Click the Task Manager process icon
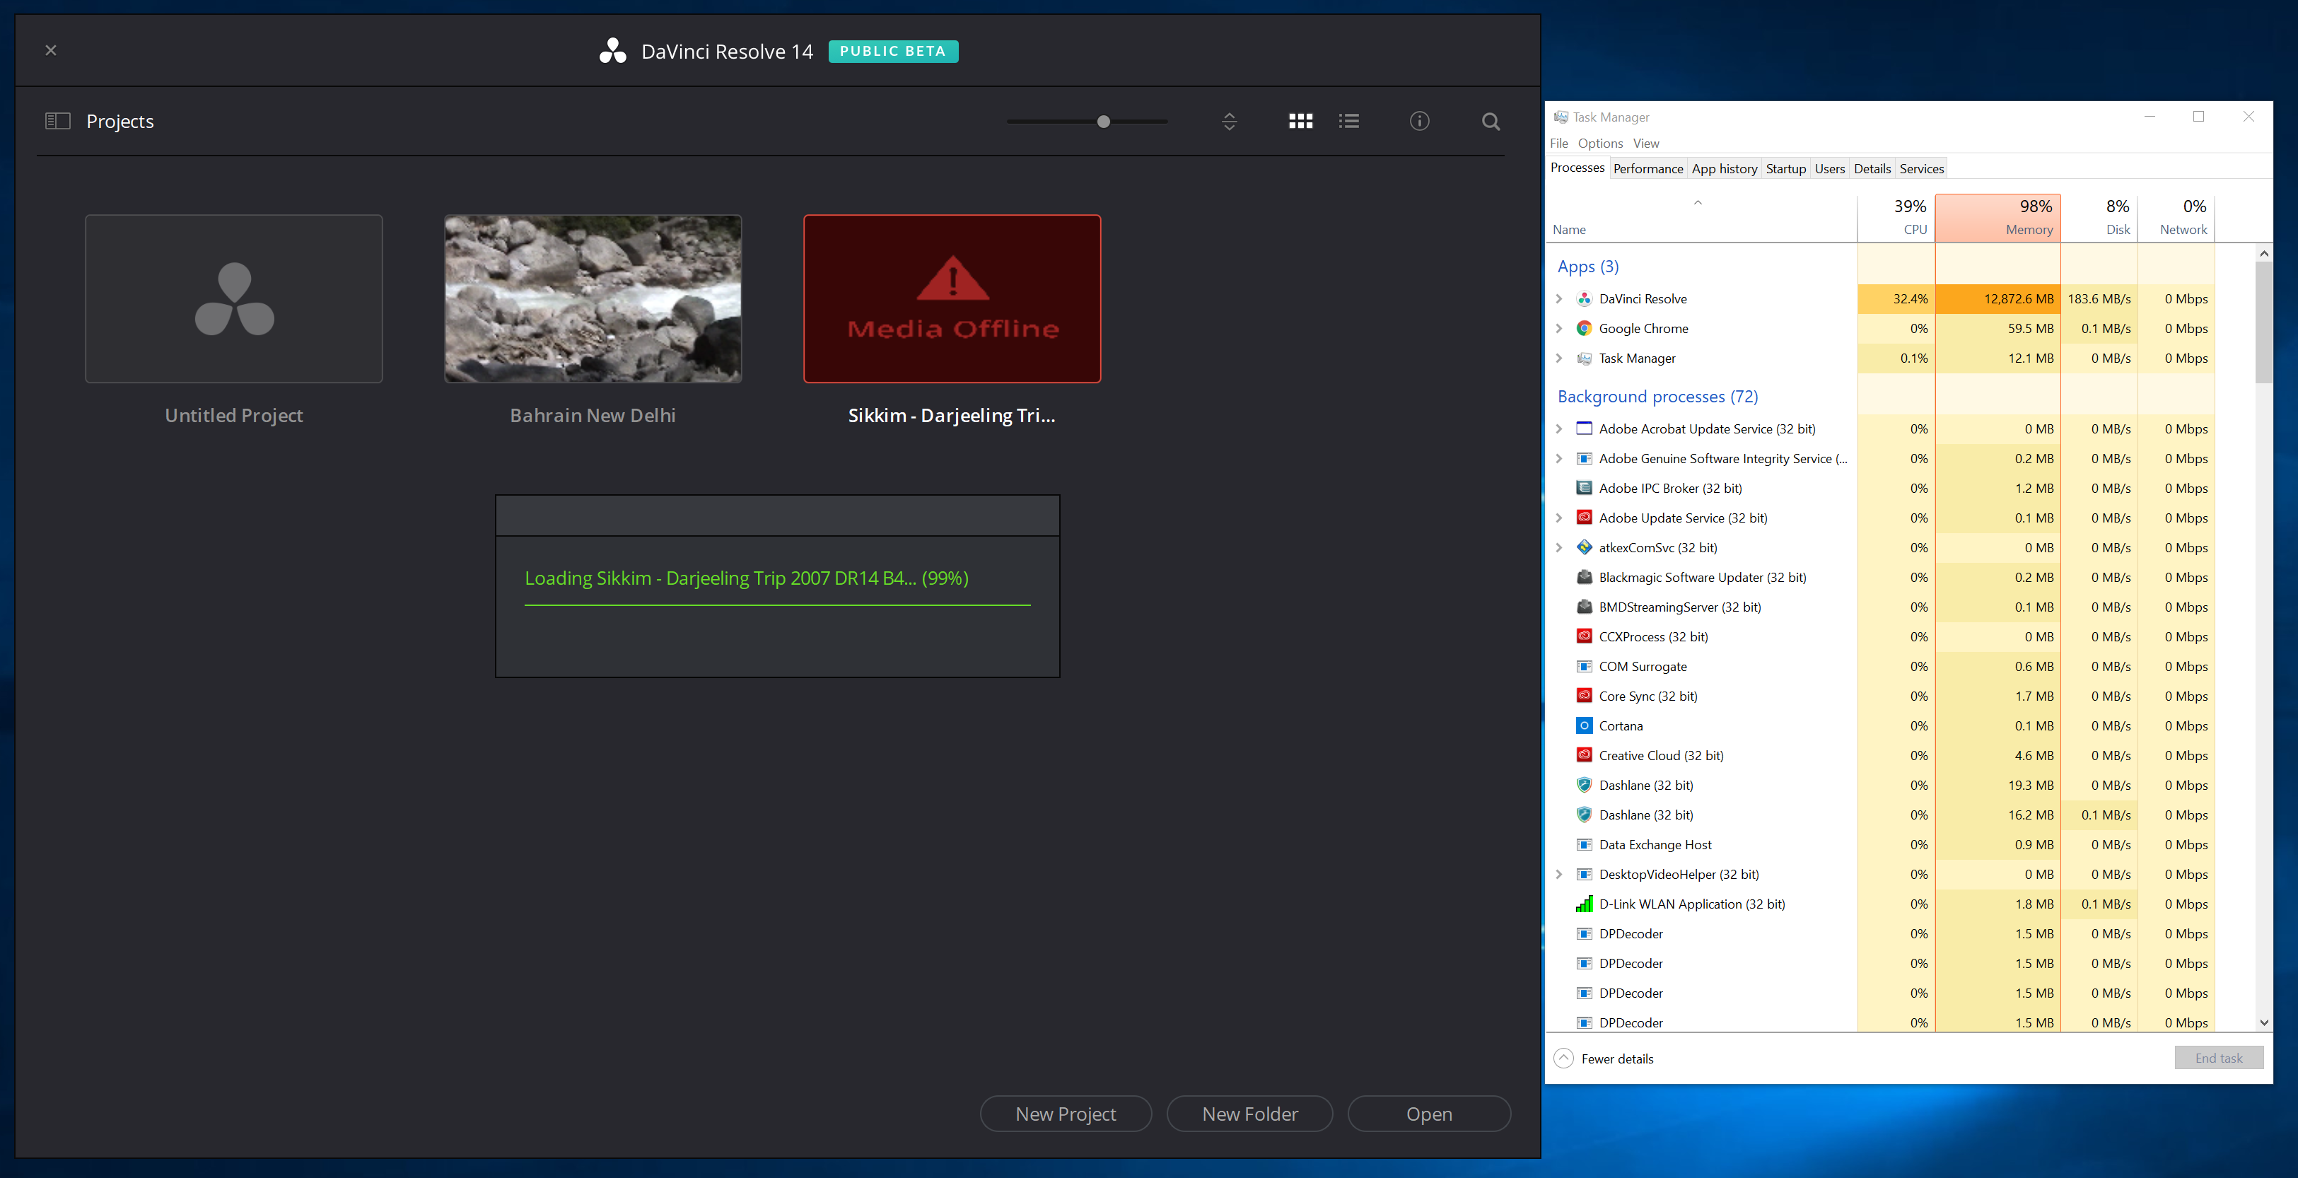 [1583, 358]
